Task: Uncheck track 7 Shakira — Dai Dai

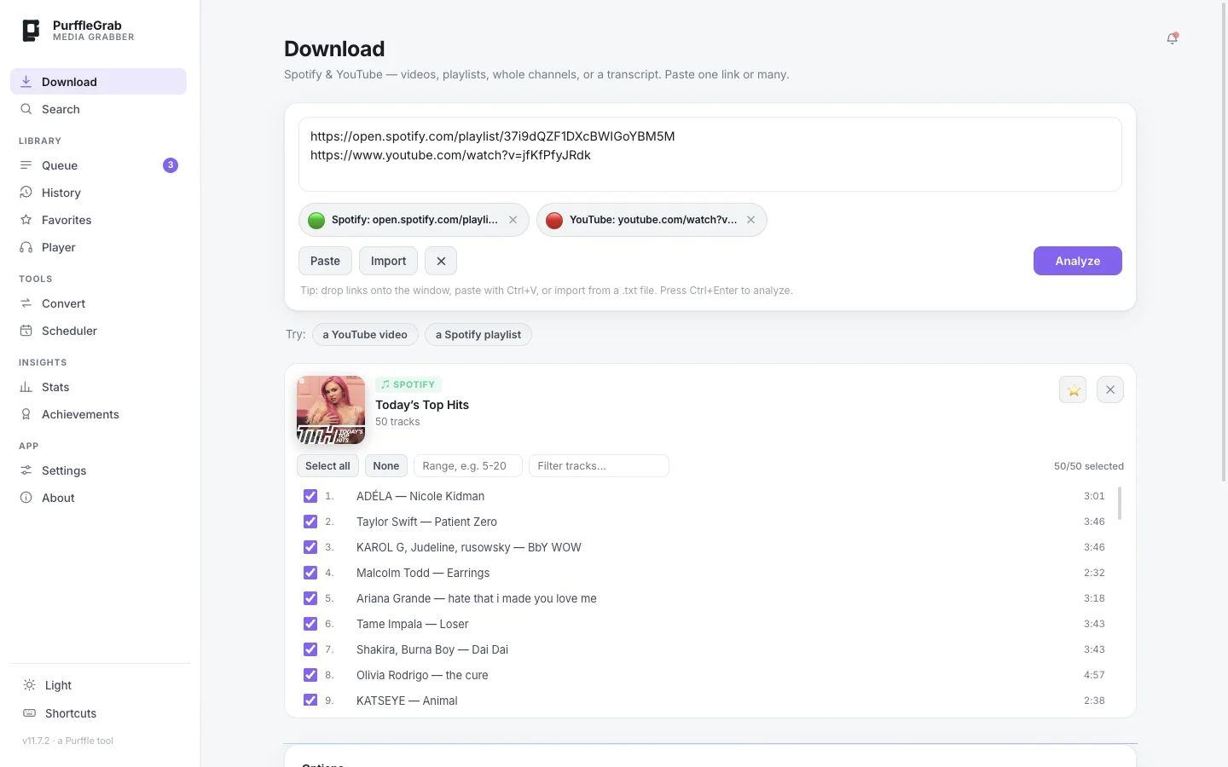Action: tap(310, 649)
